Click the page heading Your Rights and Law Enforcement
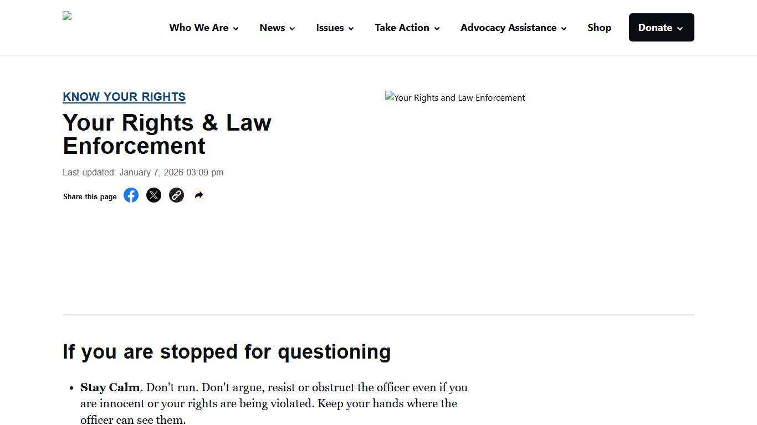Viewport: 757px width, 425px height. click(x=167, y=134)
